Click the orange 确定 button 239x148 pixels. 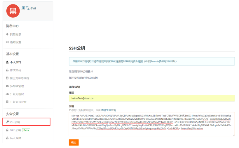point(74,143)
